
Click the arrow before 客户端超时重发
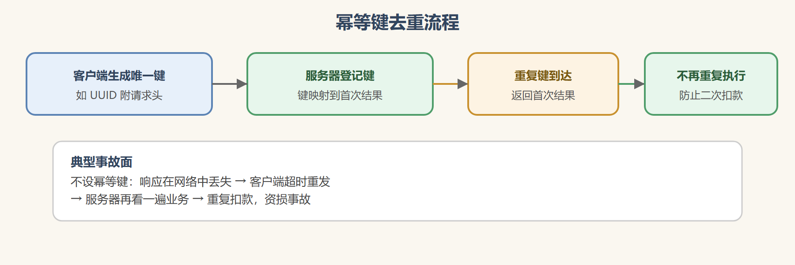pyautogui.click(x=241, y=182)
